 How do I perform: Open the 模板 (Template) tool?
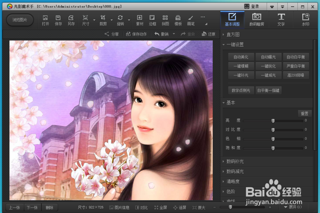tap(178, 20)
